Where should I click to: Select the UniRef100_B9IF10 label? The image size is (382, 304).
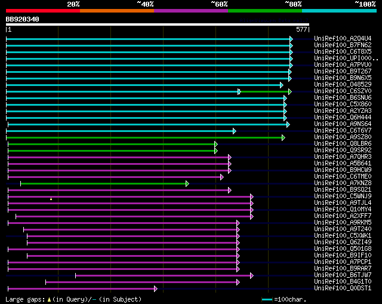(343, 256)
